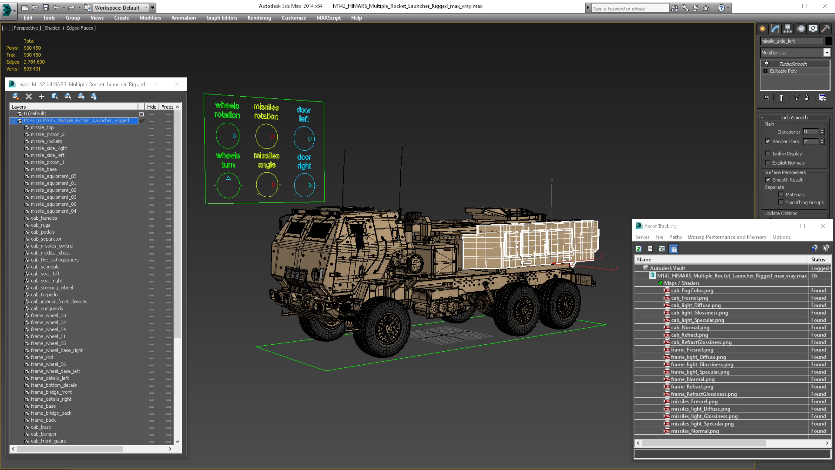Add selected objects to layer plus icon
This screenshot has height=470, width=835.
(x=41, y=96)
